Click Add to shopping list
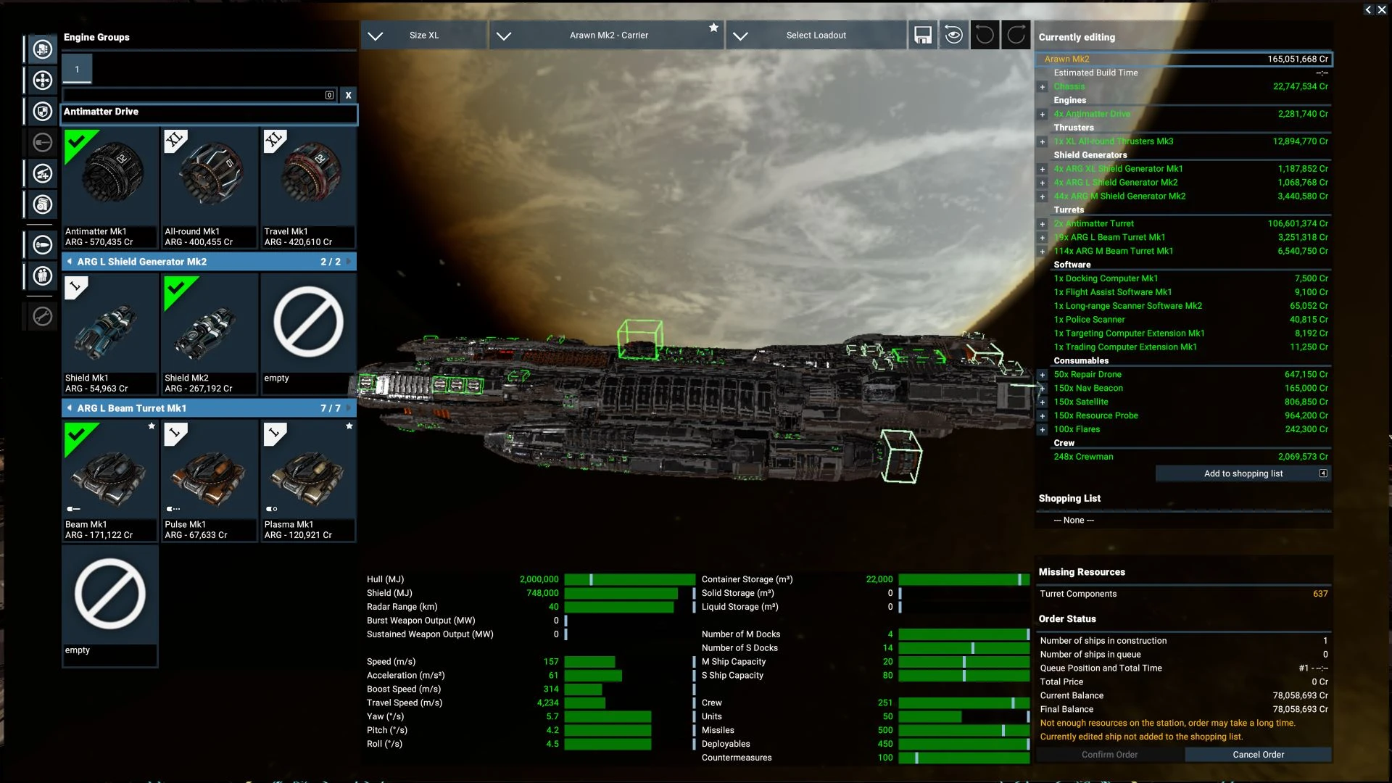Screen dimensions: 1392x783 1243,473
